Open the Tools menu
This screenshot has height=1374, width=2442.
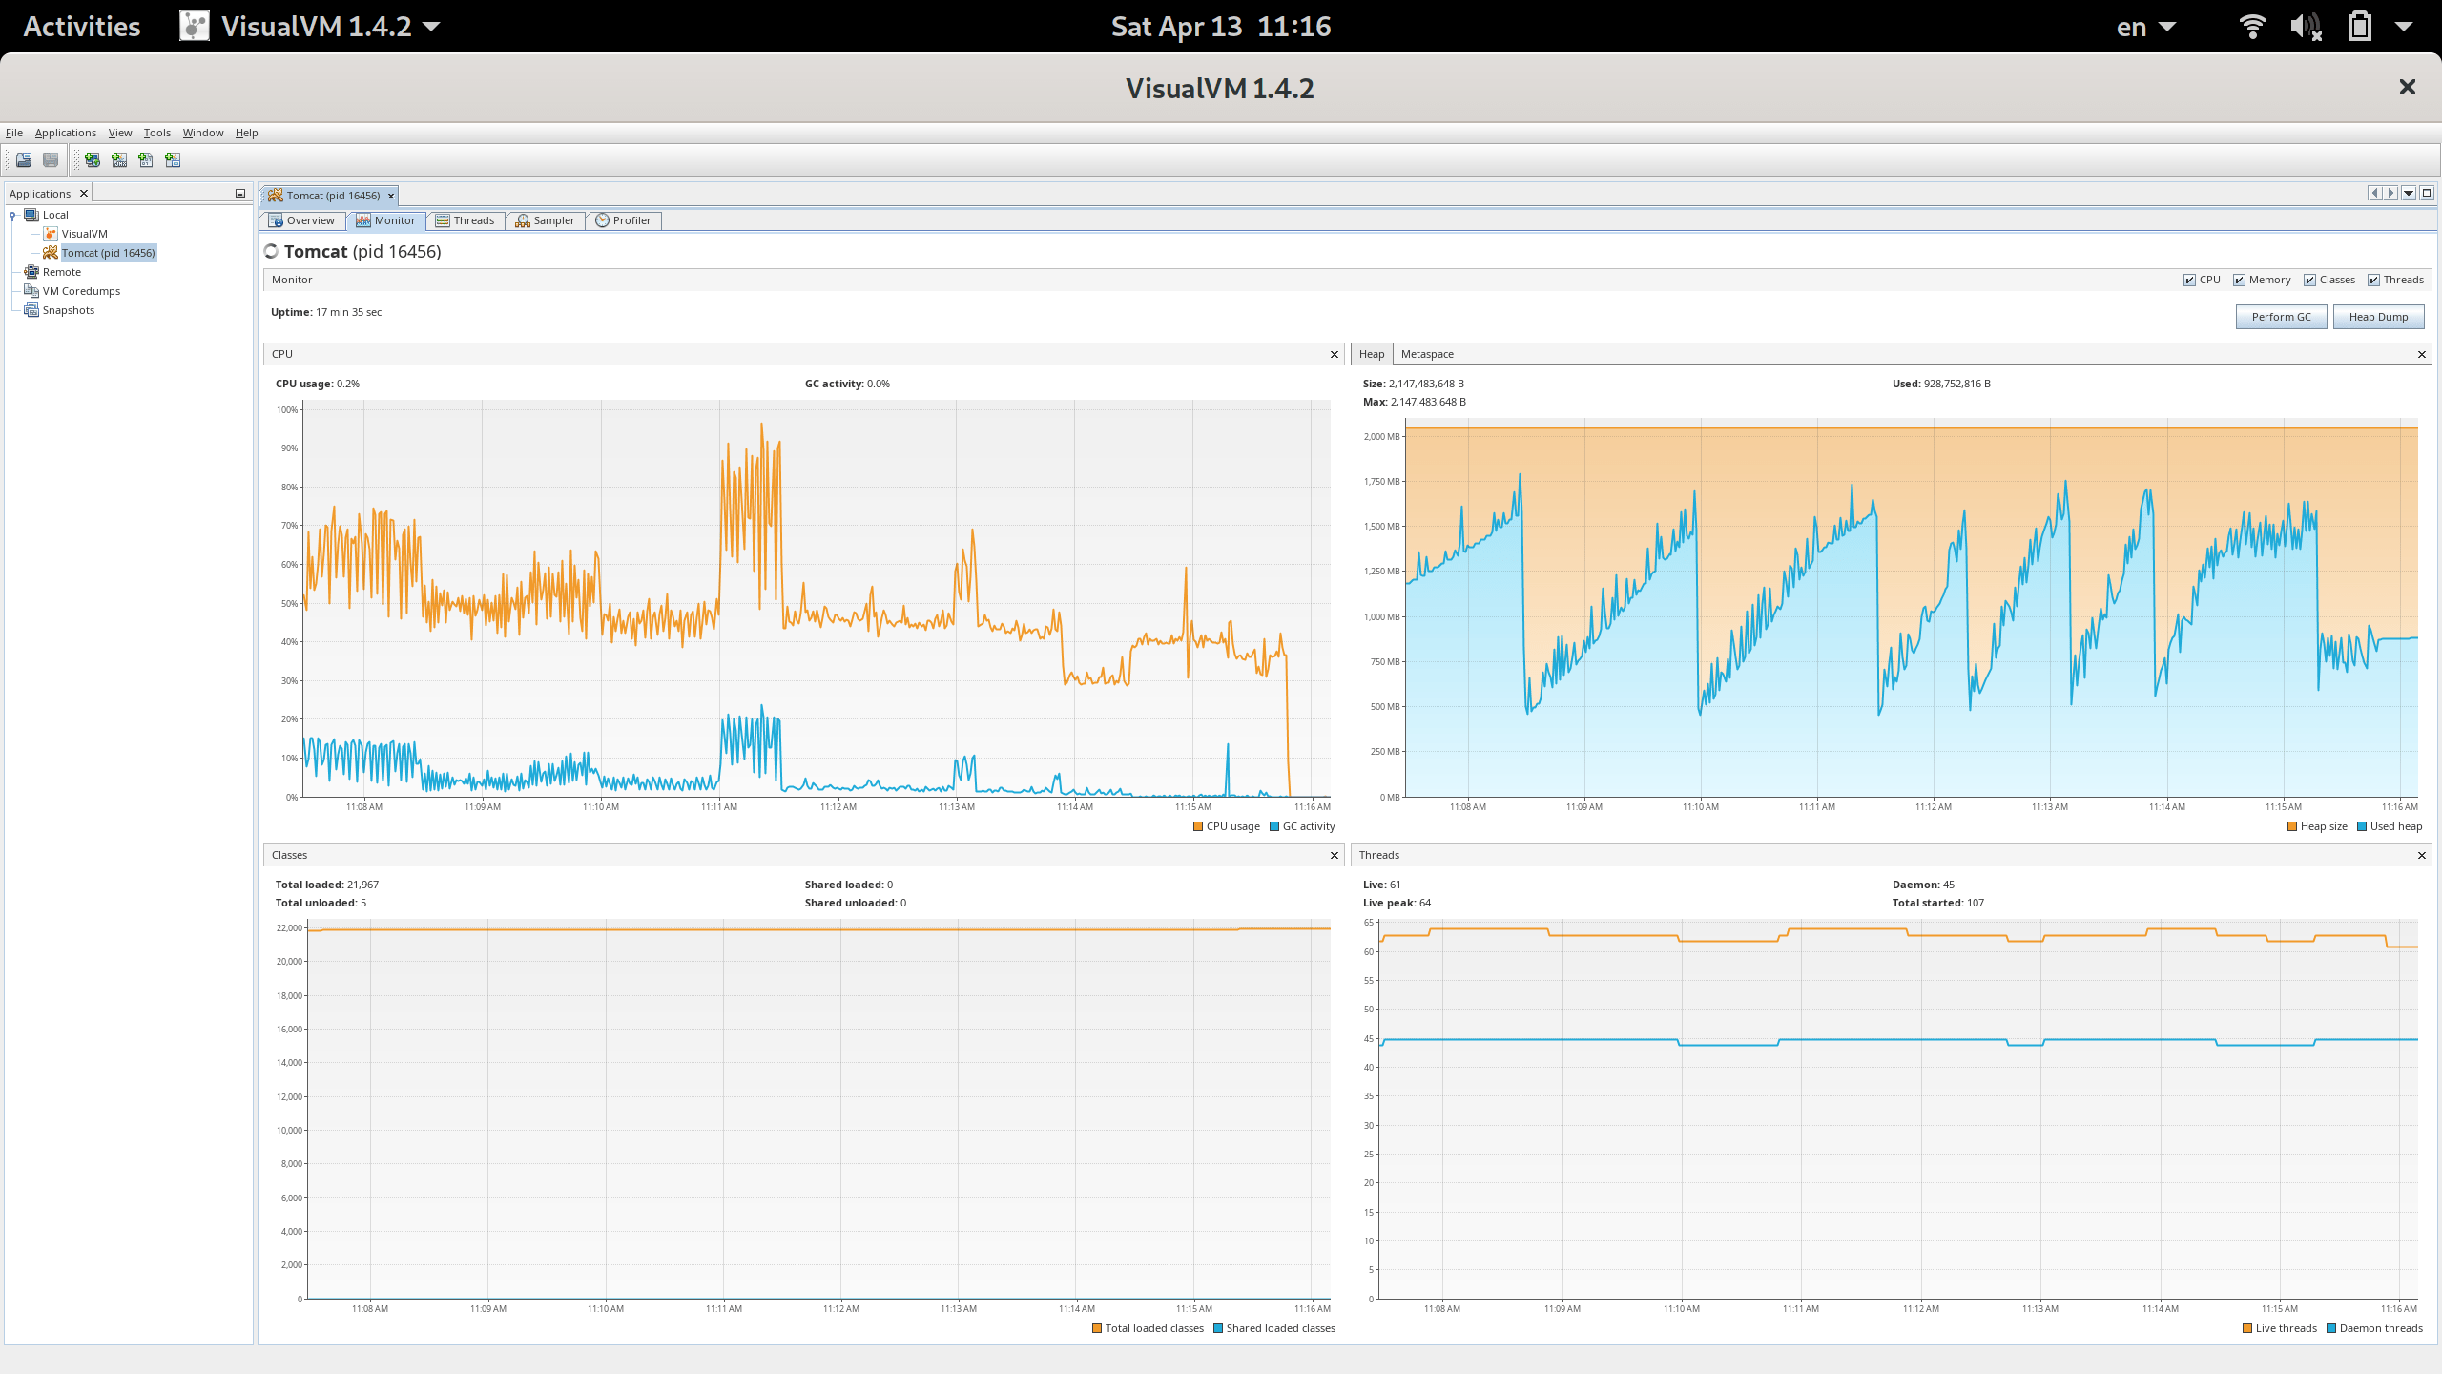[x=157, y=133]
